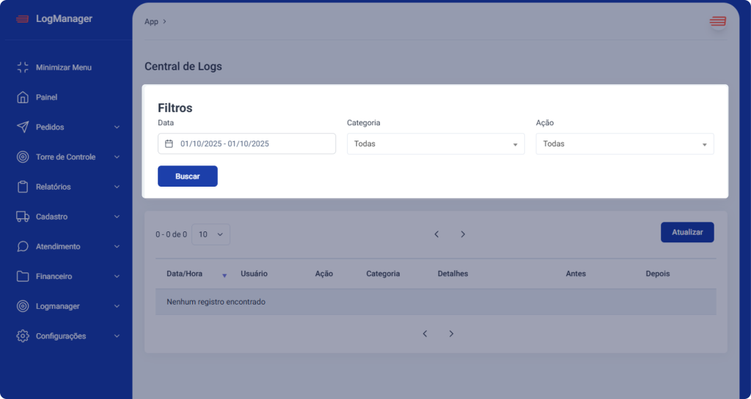Click the Torre de Controle target icon
This screenshot has height=399, width=751.
(23, 157)
